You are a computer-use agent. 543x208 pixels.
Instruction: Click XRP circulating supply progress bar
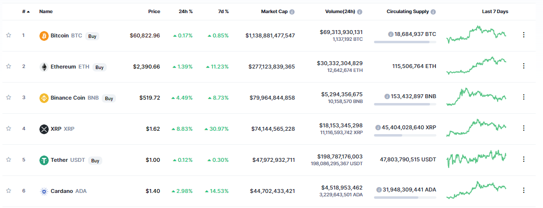pos(405,135)
